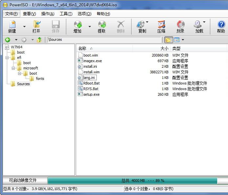Collapse the efi folder node
Image resolution: width=228 pixels, height=195 pixels.
(x=7, y=58)
